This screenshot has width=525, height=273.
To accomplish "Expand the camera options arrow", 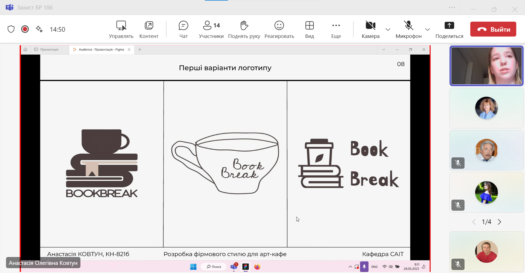I will (x=388, y=29).
